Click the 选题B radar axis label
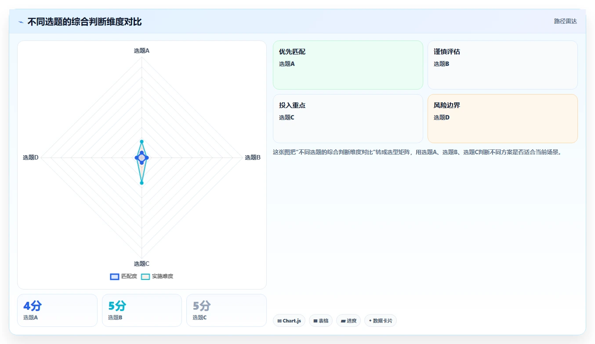This screenshot has height=344, width=595. click(253, 157)
